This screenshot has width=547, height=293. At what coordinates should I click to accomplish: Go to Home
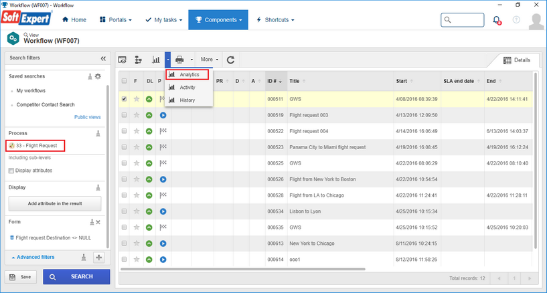point(74,20)
